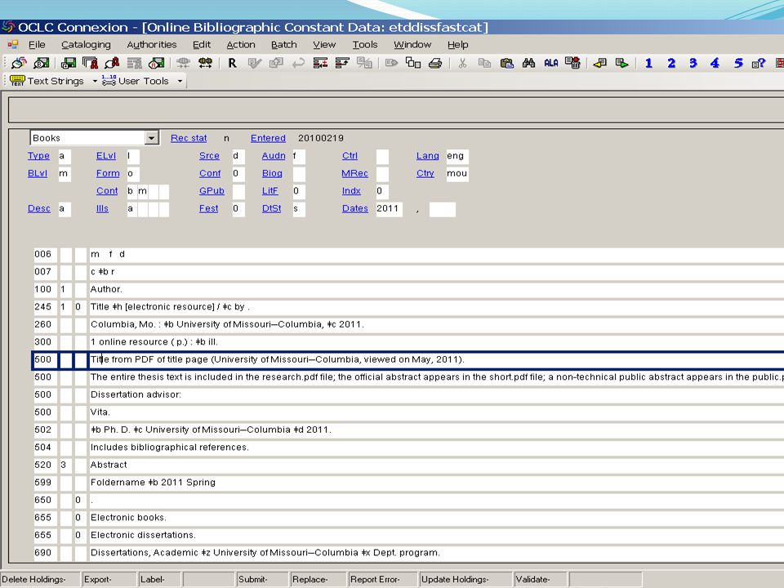Image resolution: width=784 pixels, height=588 pixels.
Task: Open the Batch menu
Action: [284, 44]
